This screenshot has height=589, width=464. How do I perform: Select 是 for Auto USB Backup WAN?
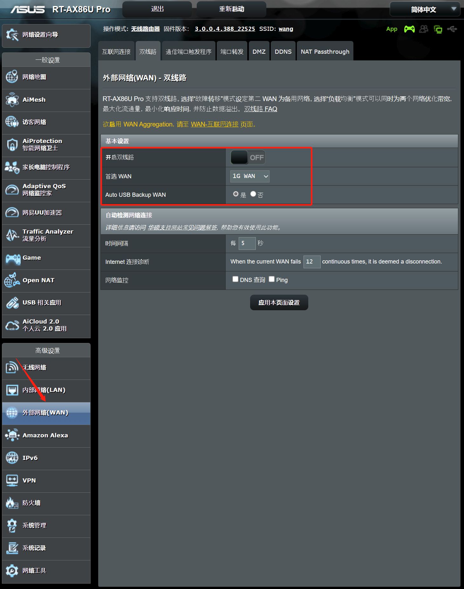pyautogui.click(x=235, y=194)
